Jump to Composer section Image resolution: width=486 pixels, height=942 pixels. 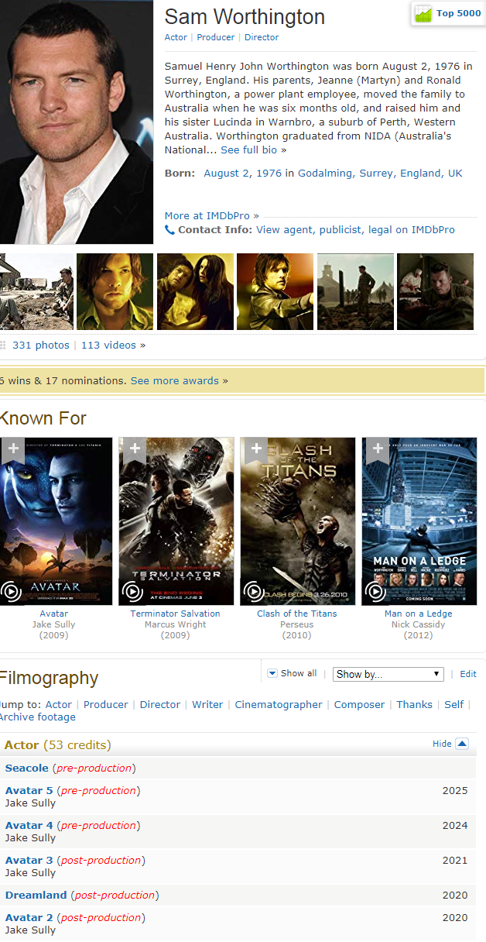359,705
